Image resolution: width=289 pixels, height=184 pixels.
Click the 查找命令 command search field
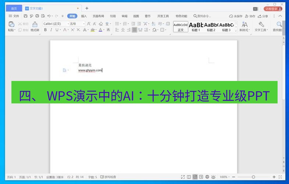(x=202, y=16)
